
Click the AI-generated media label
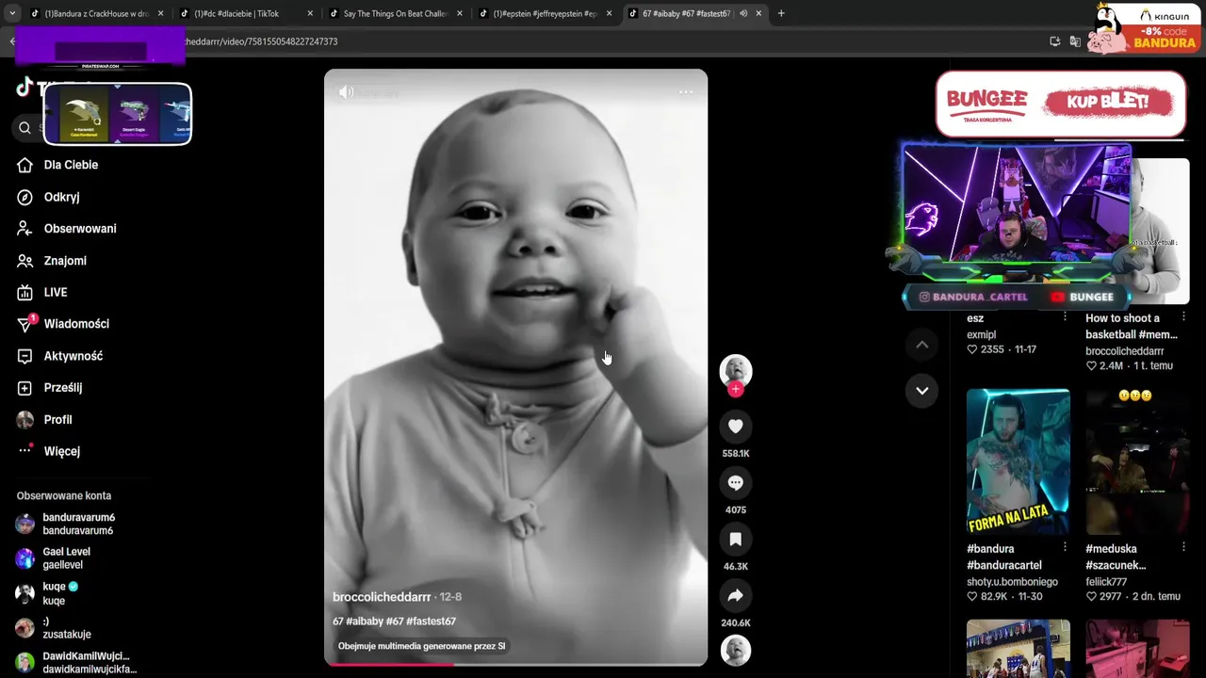tap(422, 646)
